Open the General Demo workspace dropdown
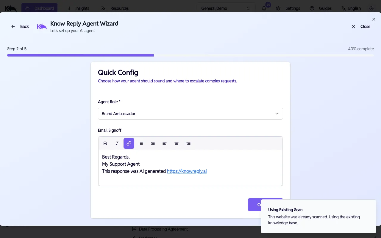 point(225,8)
